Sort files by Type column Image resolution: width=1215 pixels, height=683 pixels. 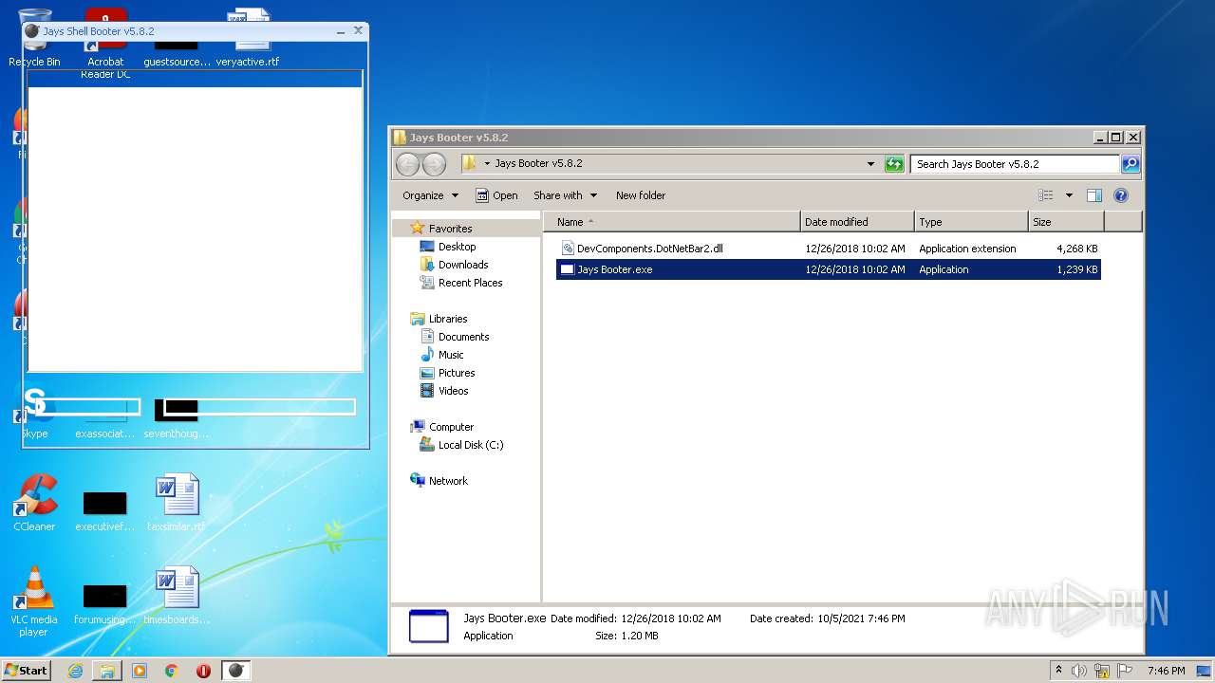click(x=971, y=222)
